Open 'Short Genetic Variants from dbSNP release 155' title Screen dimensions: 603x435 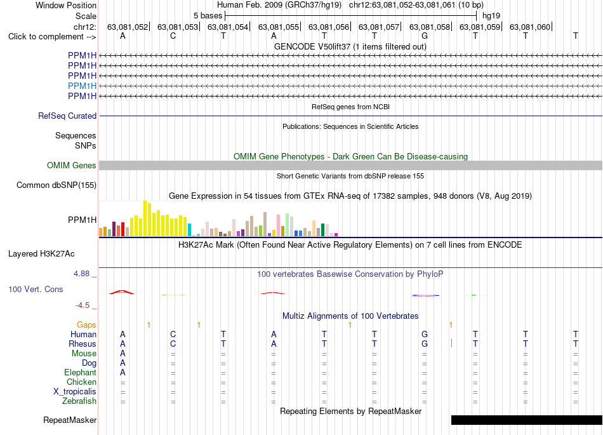[x=350, y=176]
